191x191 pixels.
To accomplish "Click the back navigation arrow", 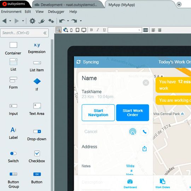I will tap(4, 21).
